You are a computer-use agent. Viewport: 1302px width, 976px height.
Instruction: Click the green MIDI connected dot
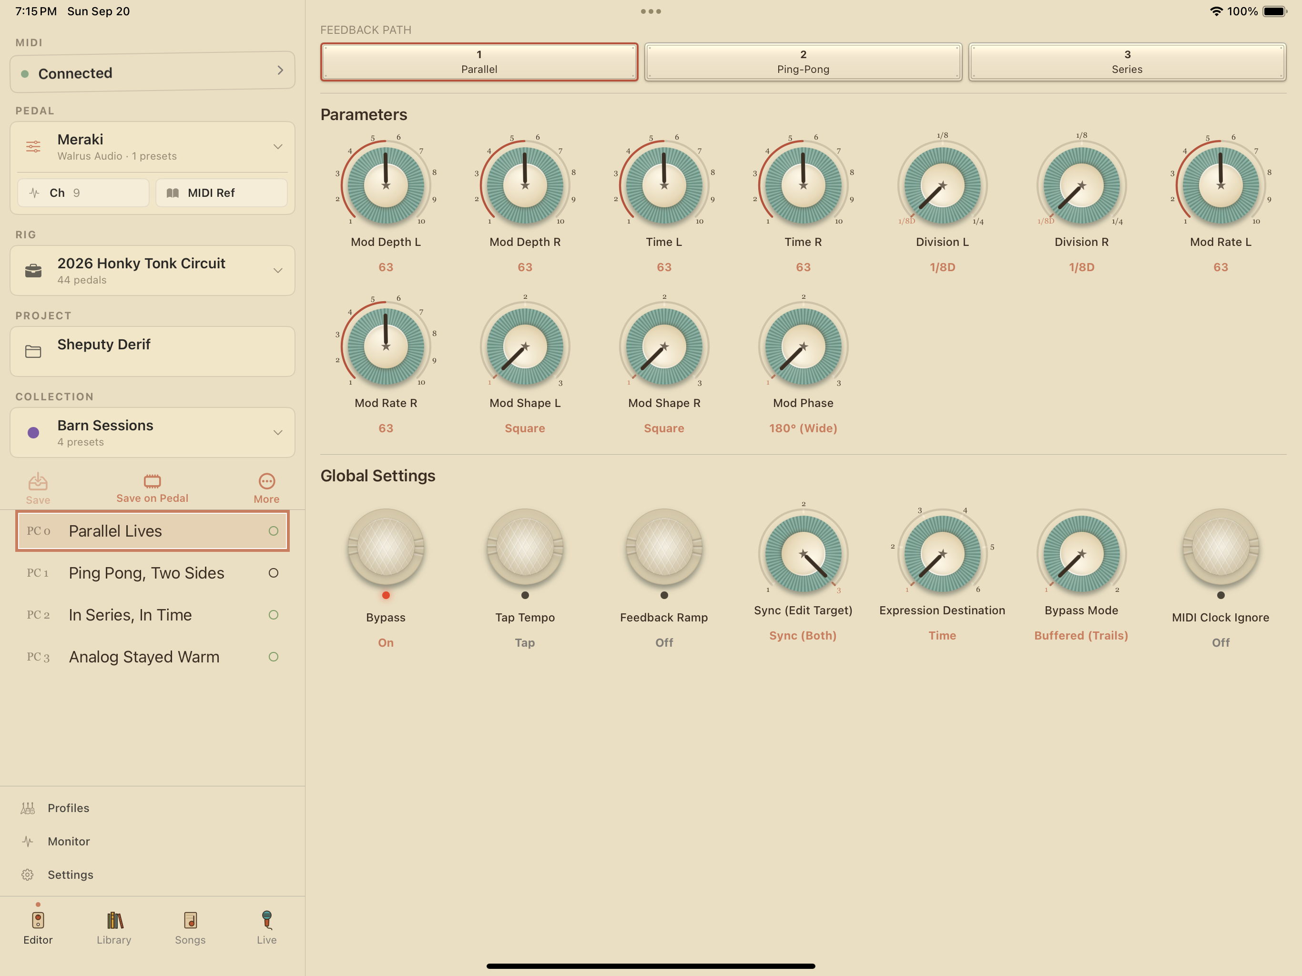click(x=25, y=73)
